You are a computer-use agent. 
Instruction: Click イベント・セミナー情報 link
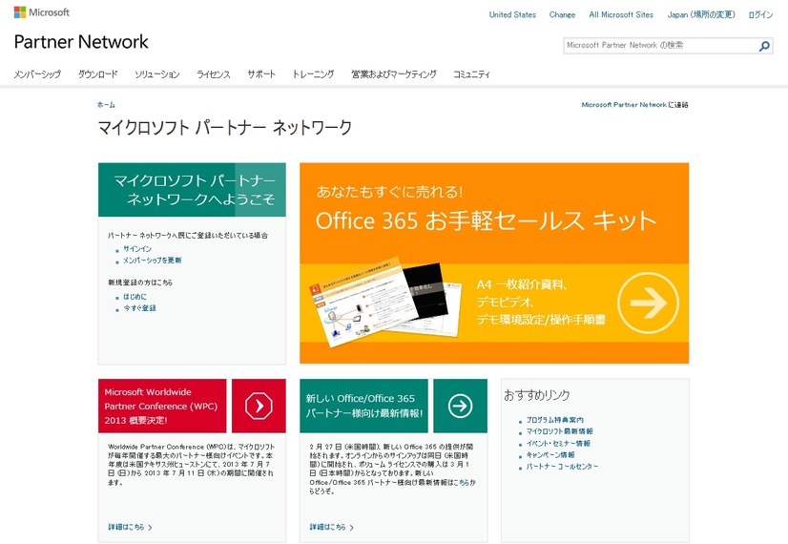[558, 444]
